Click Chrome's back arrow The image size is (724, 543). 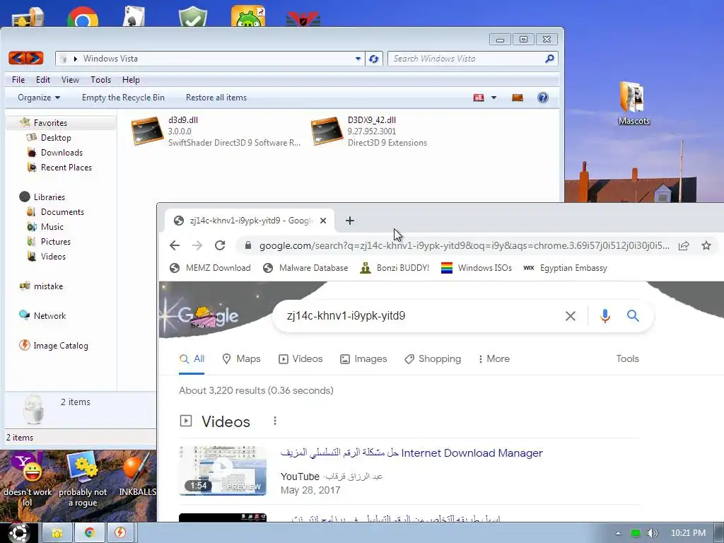[x=175, y=245]
